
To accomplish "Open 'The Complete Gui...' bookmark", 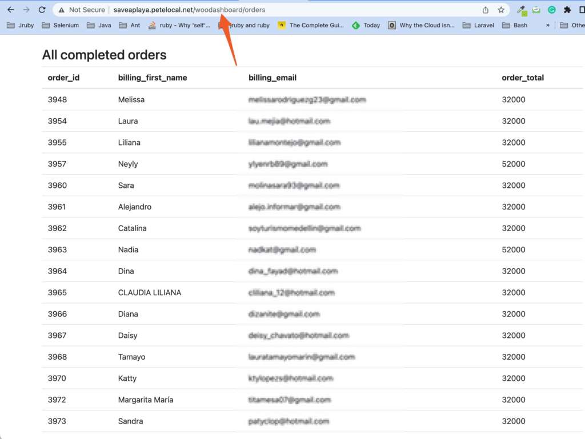I will pyautogui.click(x=311, y=25).
